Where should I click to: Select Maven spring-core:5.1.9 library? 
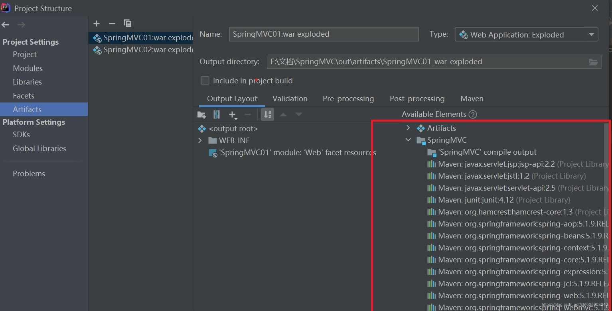pyautogui.click(x=517, y=260)
